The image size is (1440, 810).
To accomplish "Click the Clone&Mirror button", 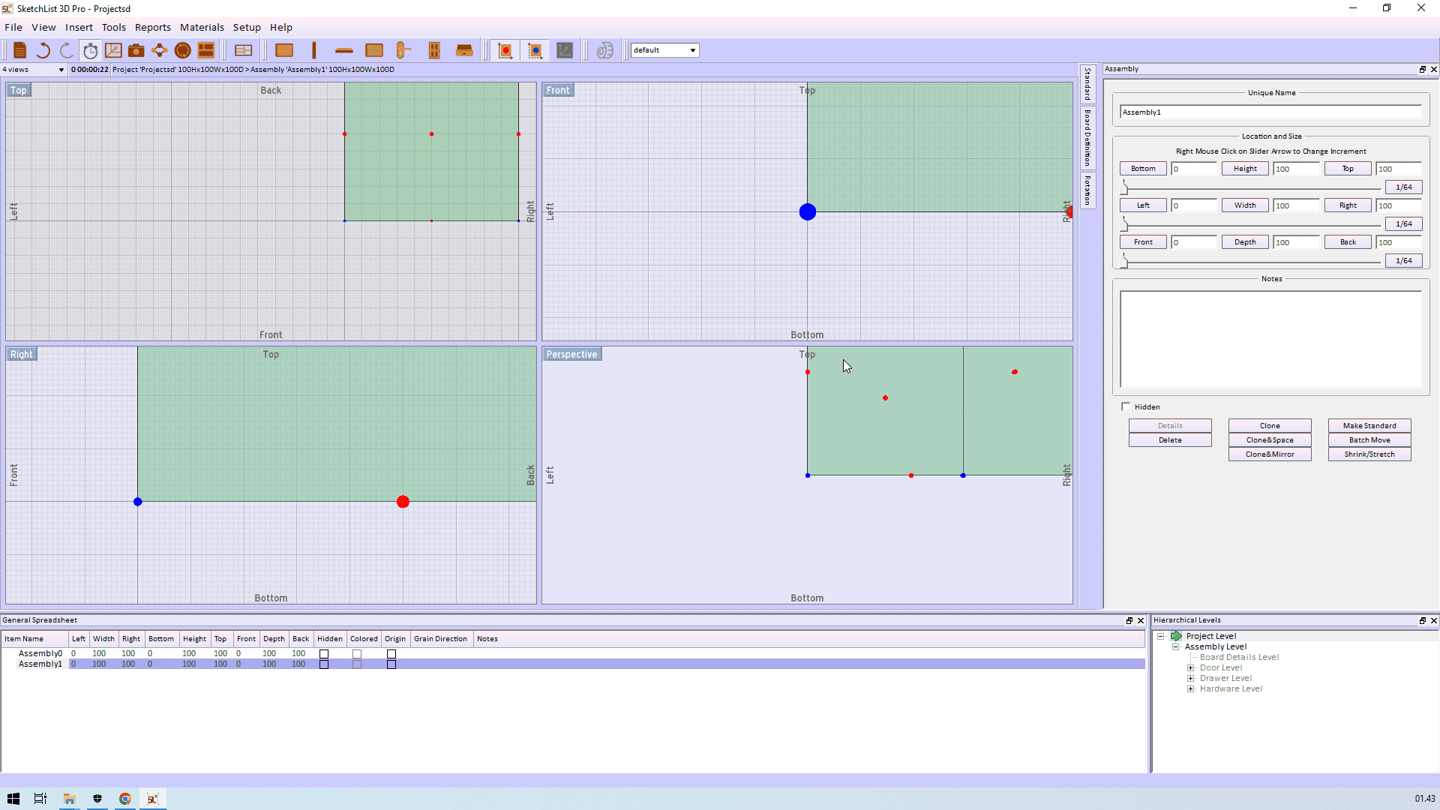I will click(1269, 454).
